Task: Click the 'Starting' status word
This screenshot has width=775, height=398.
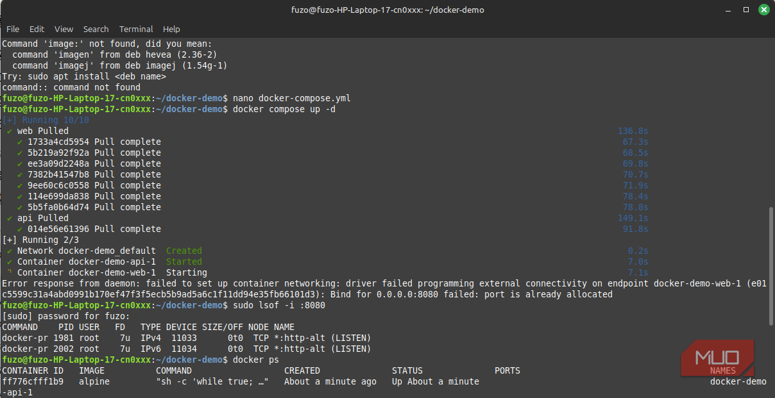Action: 187,272
